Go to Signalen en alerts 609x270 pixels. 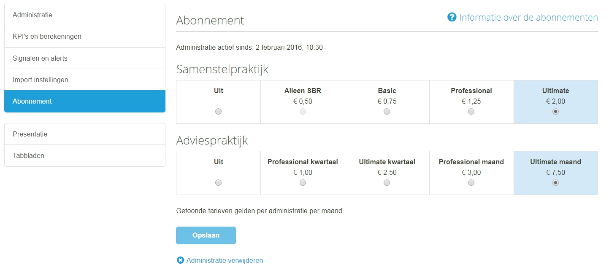point(85,58)
